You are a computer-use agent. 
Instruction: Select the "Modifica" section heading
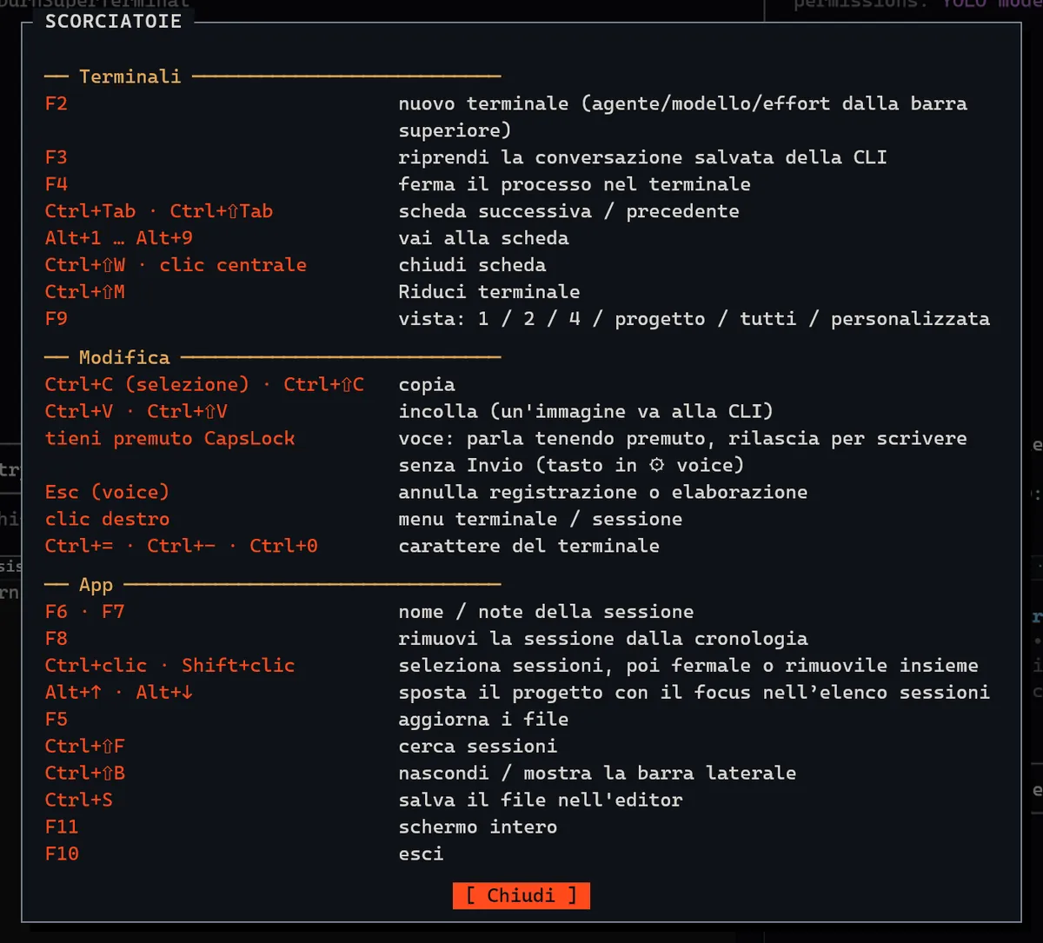point(124,357)
